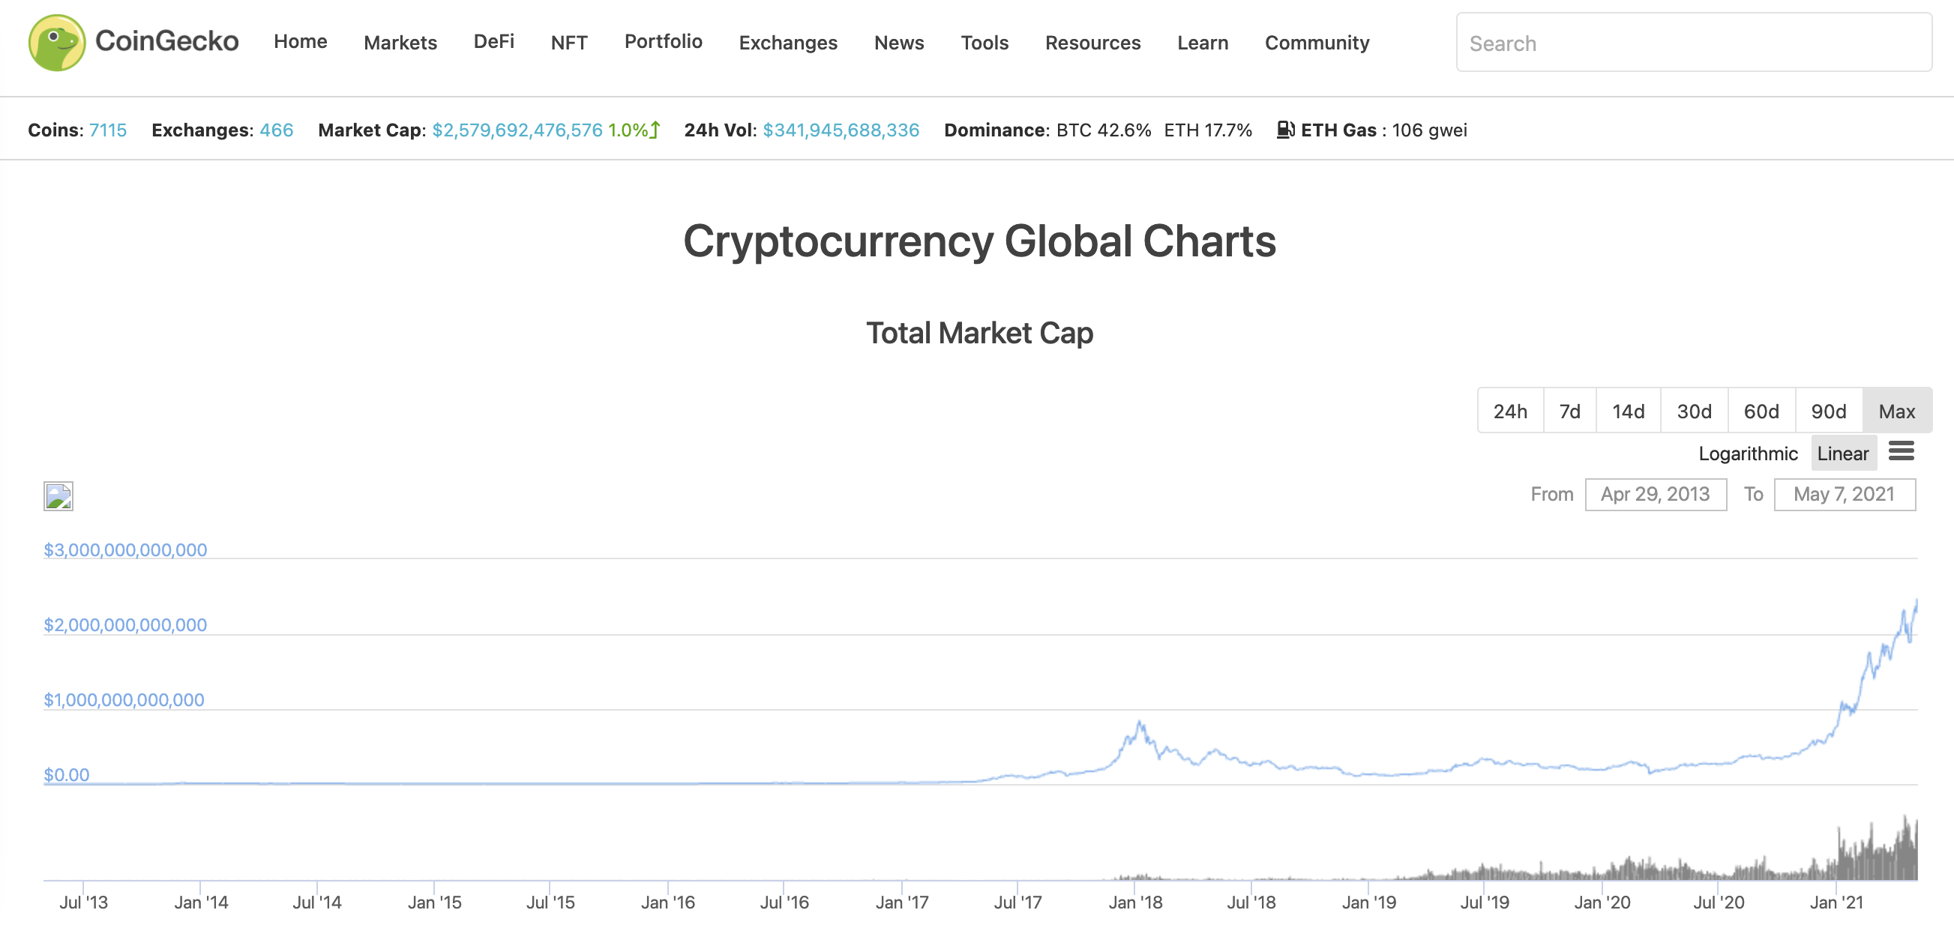The height and width of the screenshot is (928, 1954).
Task: Open the Exchanges count link 466
Action: point(276,130)
